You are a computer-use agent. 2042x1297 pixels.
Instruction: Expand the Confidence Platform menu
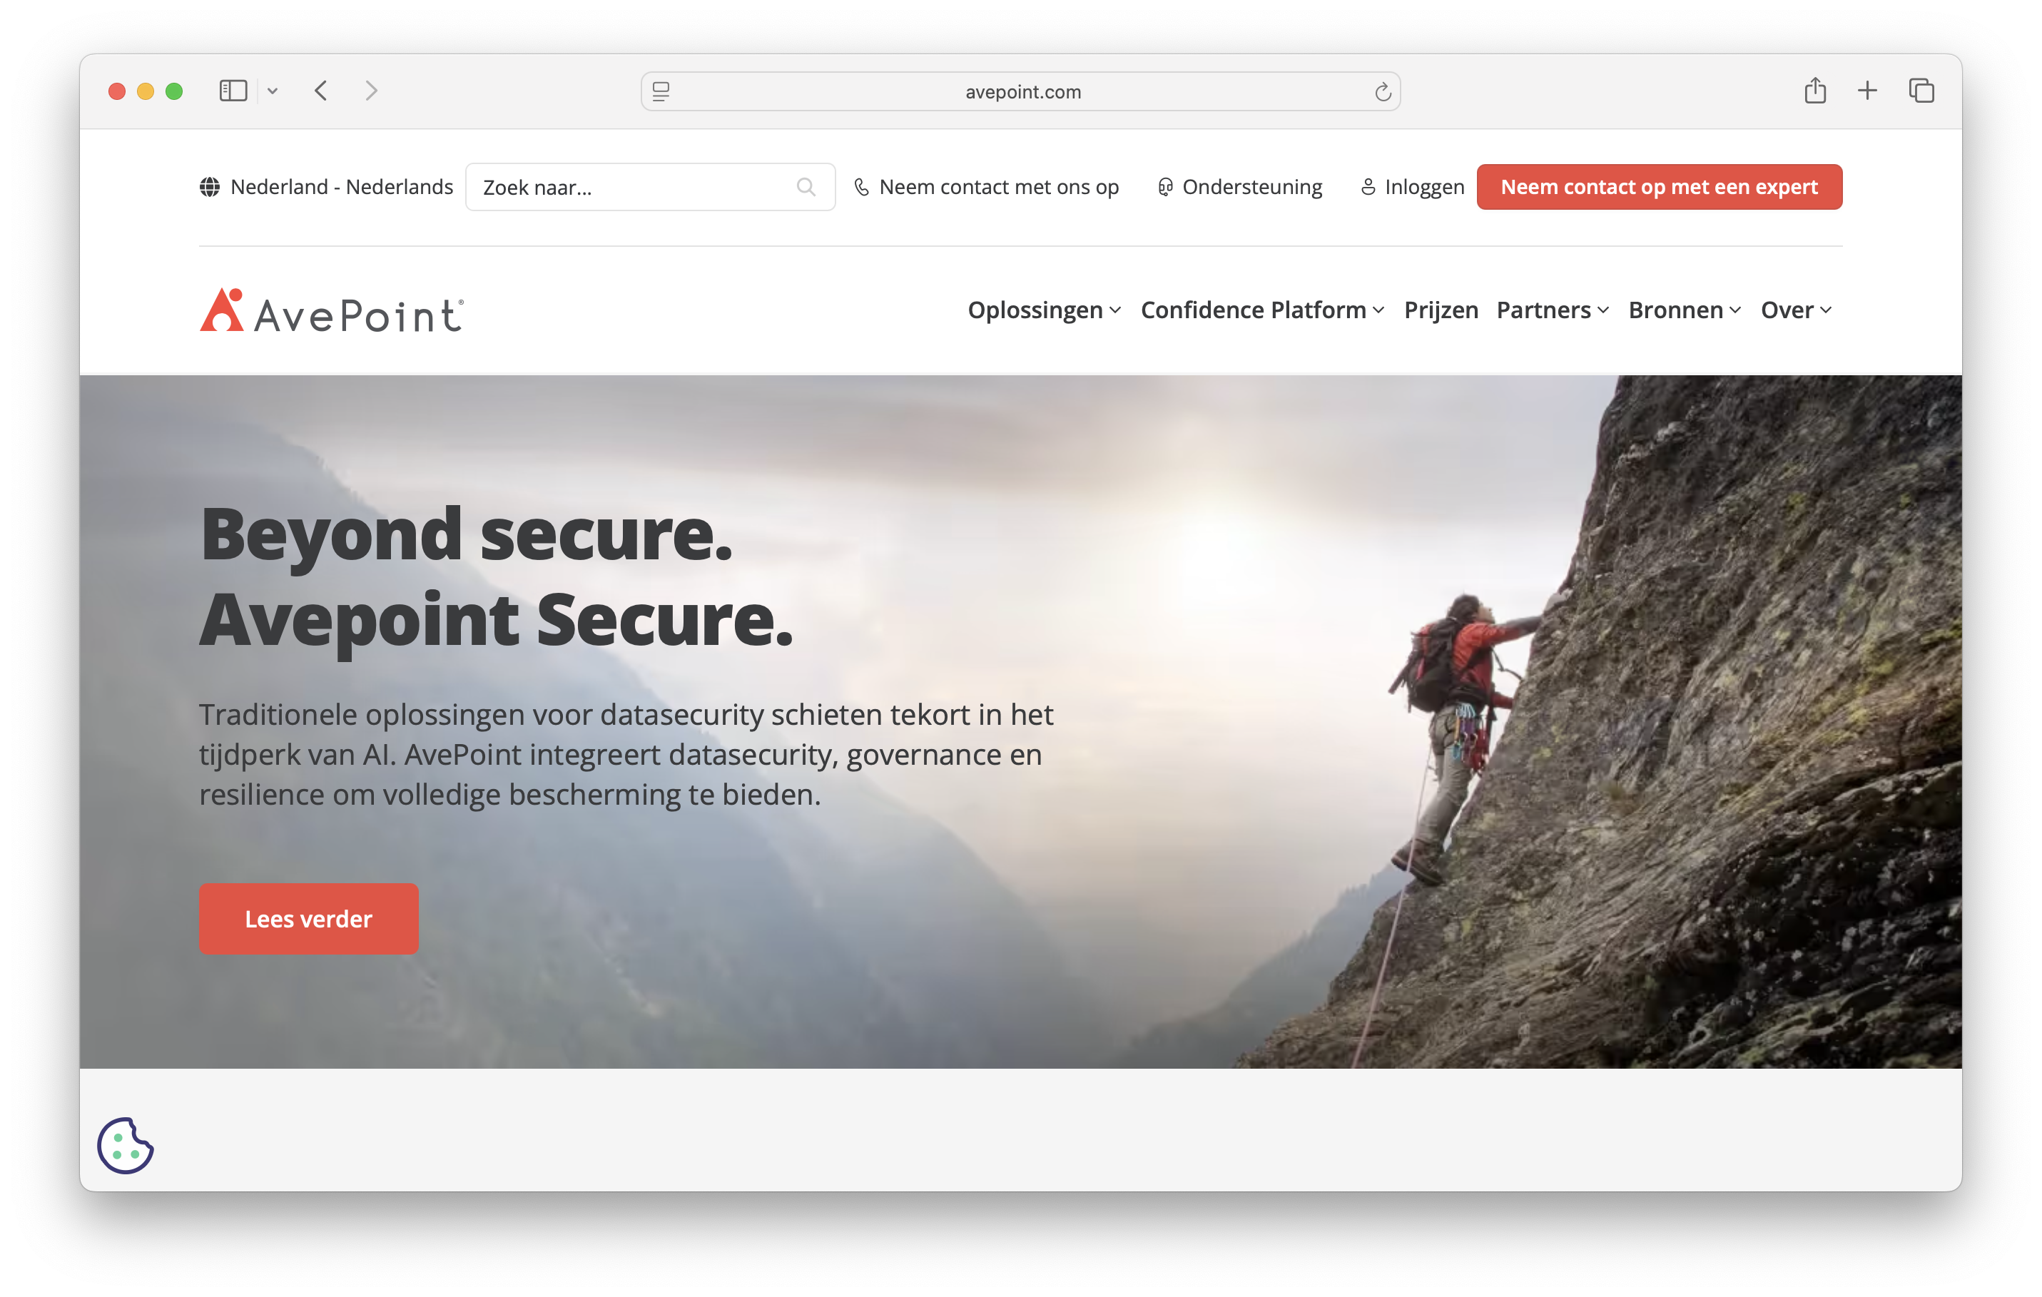point(1262,310)
